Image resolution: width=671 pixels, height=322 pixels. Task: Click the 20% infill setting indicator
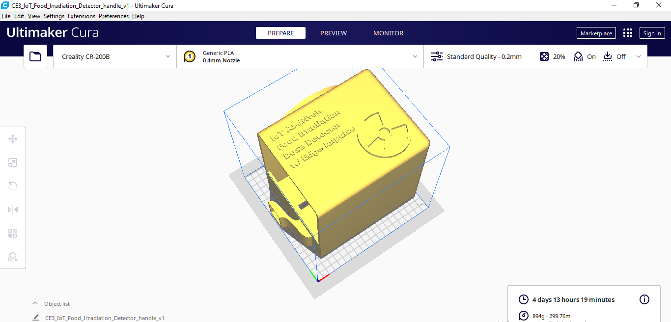[x=553, y=56]
